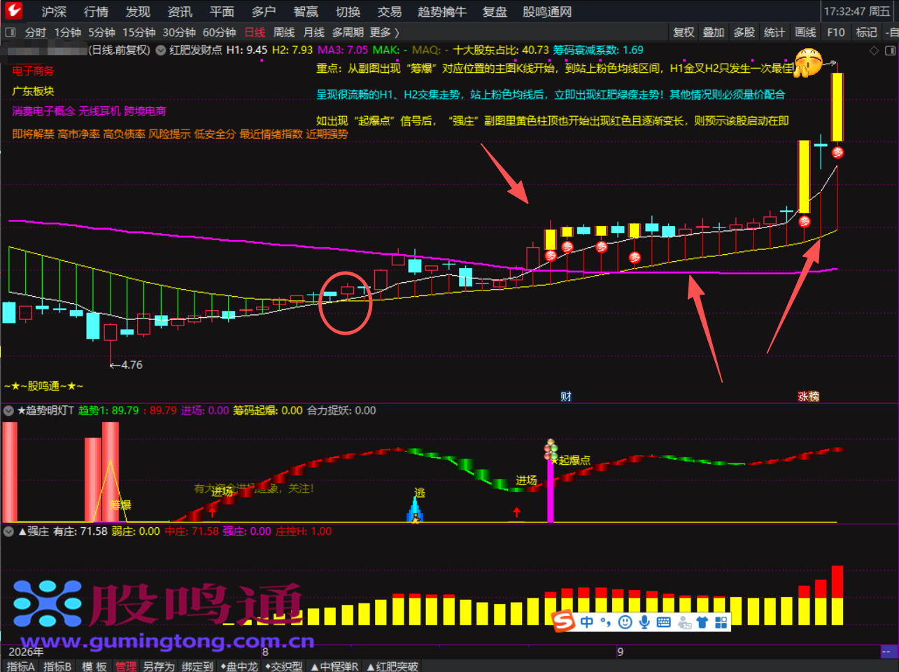Open the 趋势擒牛 menu

(441, 12)
